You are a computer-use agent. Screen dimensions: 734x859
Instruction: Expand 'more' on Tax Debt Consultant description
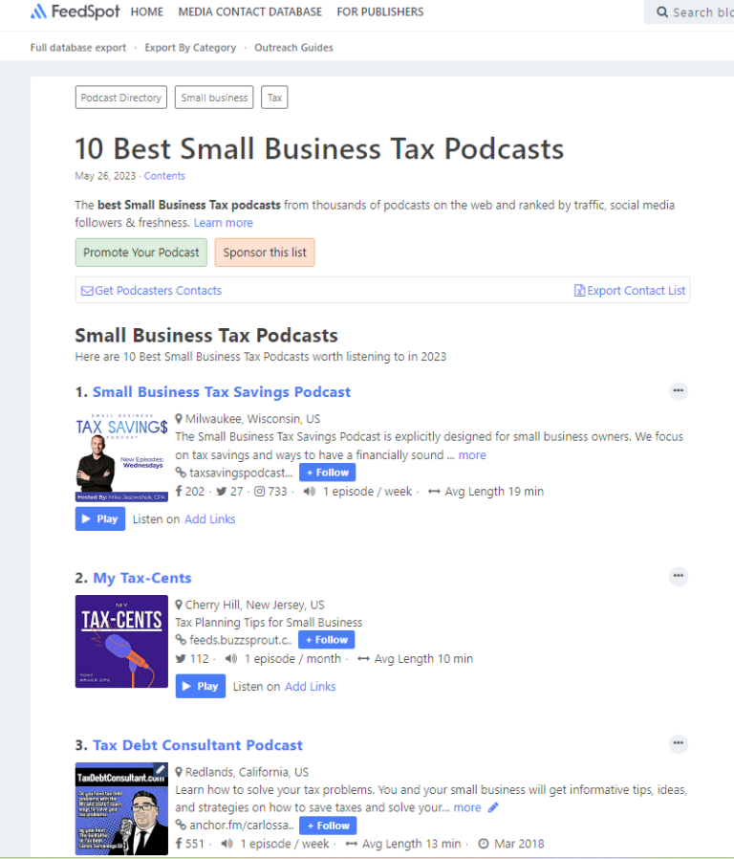click(x=466, y=807)
